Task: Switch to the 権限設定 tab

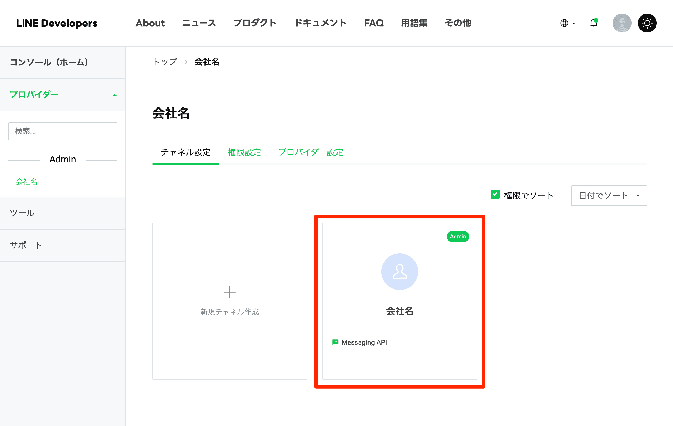Action: [244, 152]
